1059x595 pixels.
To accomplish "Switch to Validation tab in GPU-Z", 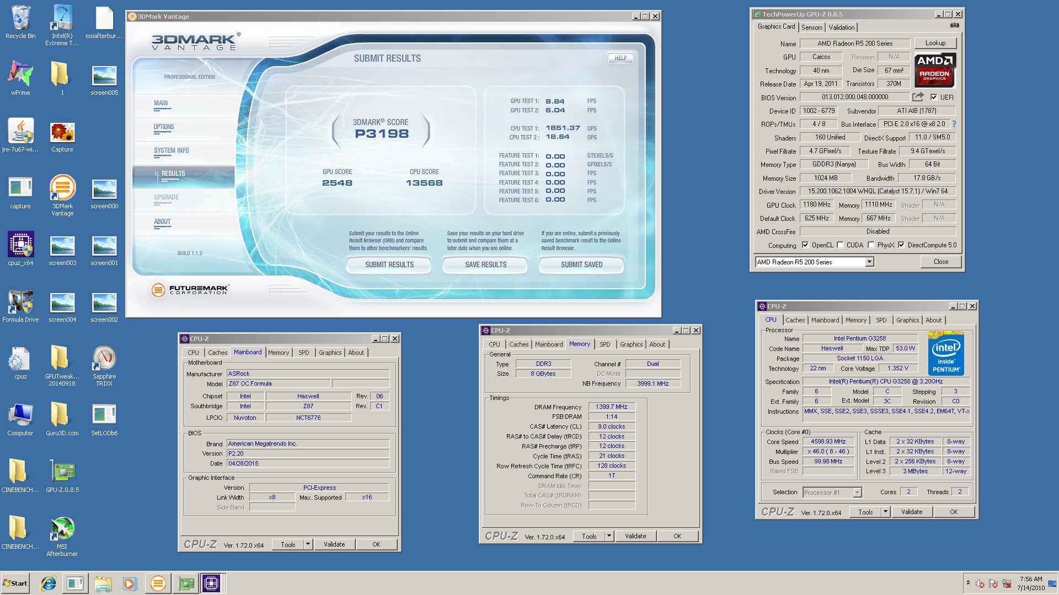I will click(842, 27).
